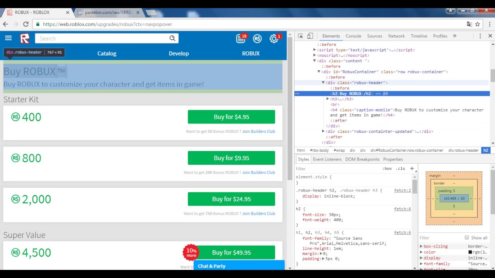Buy 800 Robux for $9.95
Viewport: 495px width, 278px height.
coord(231,158)
